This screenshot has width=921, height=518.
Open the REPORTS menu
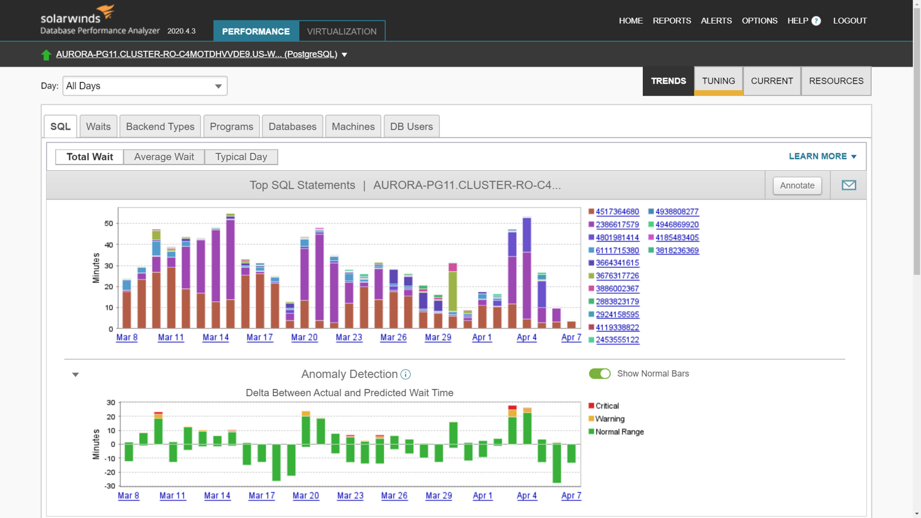point(671,21)
